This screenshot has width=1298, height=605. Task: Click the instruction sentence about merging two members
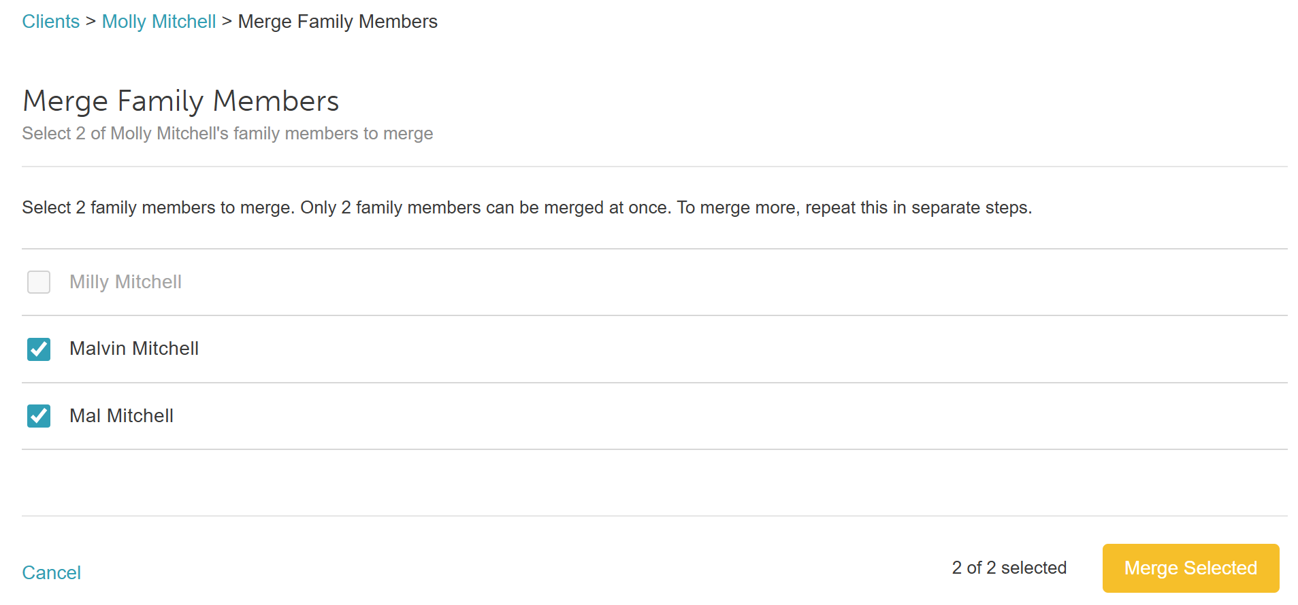coord(527,208)
